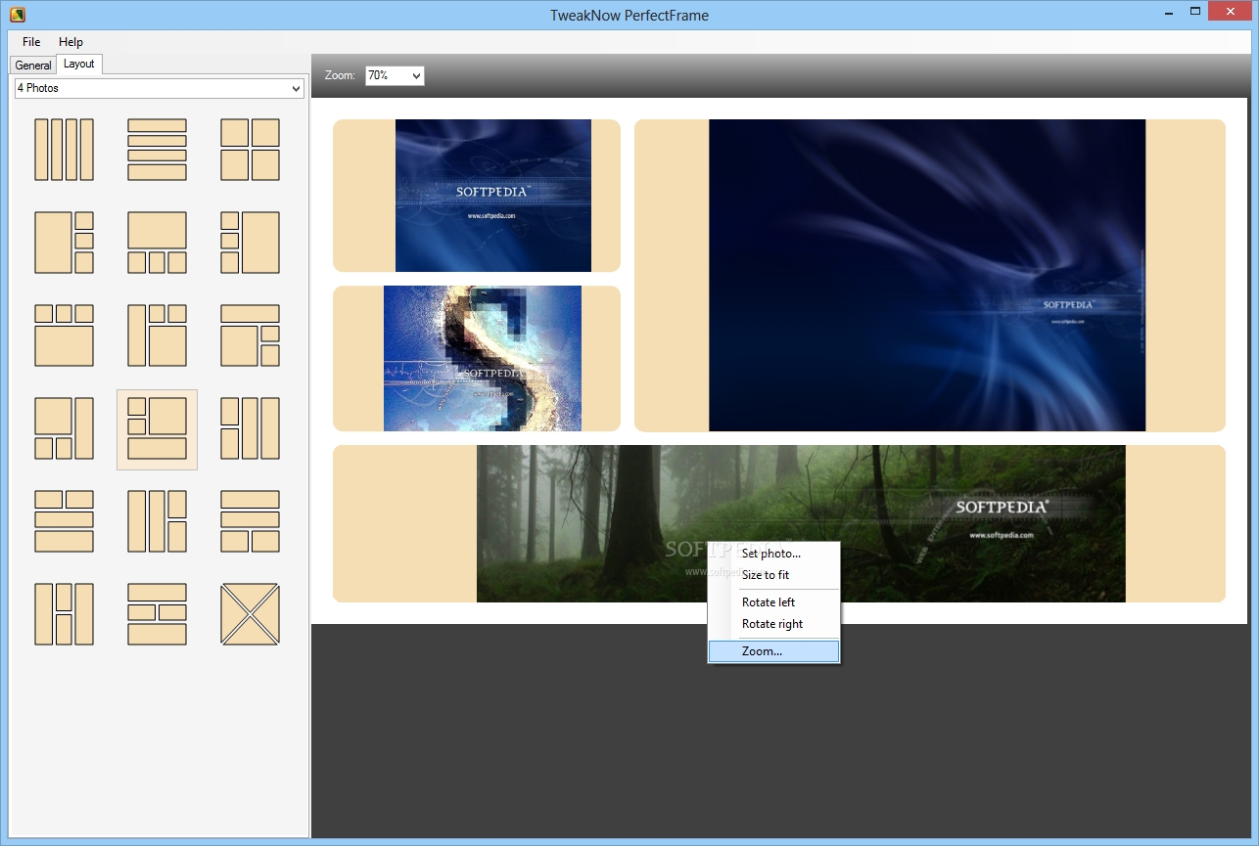
Task: Click the TweakNow PerfectFrame title bar app icon
Action: pos(17,15)
